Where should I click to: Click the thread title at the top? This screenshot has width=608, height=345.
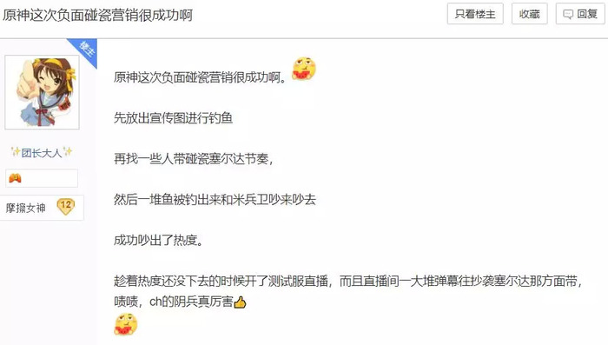97,15
